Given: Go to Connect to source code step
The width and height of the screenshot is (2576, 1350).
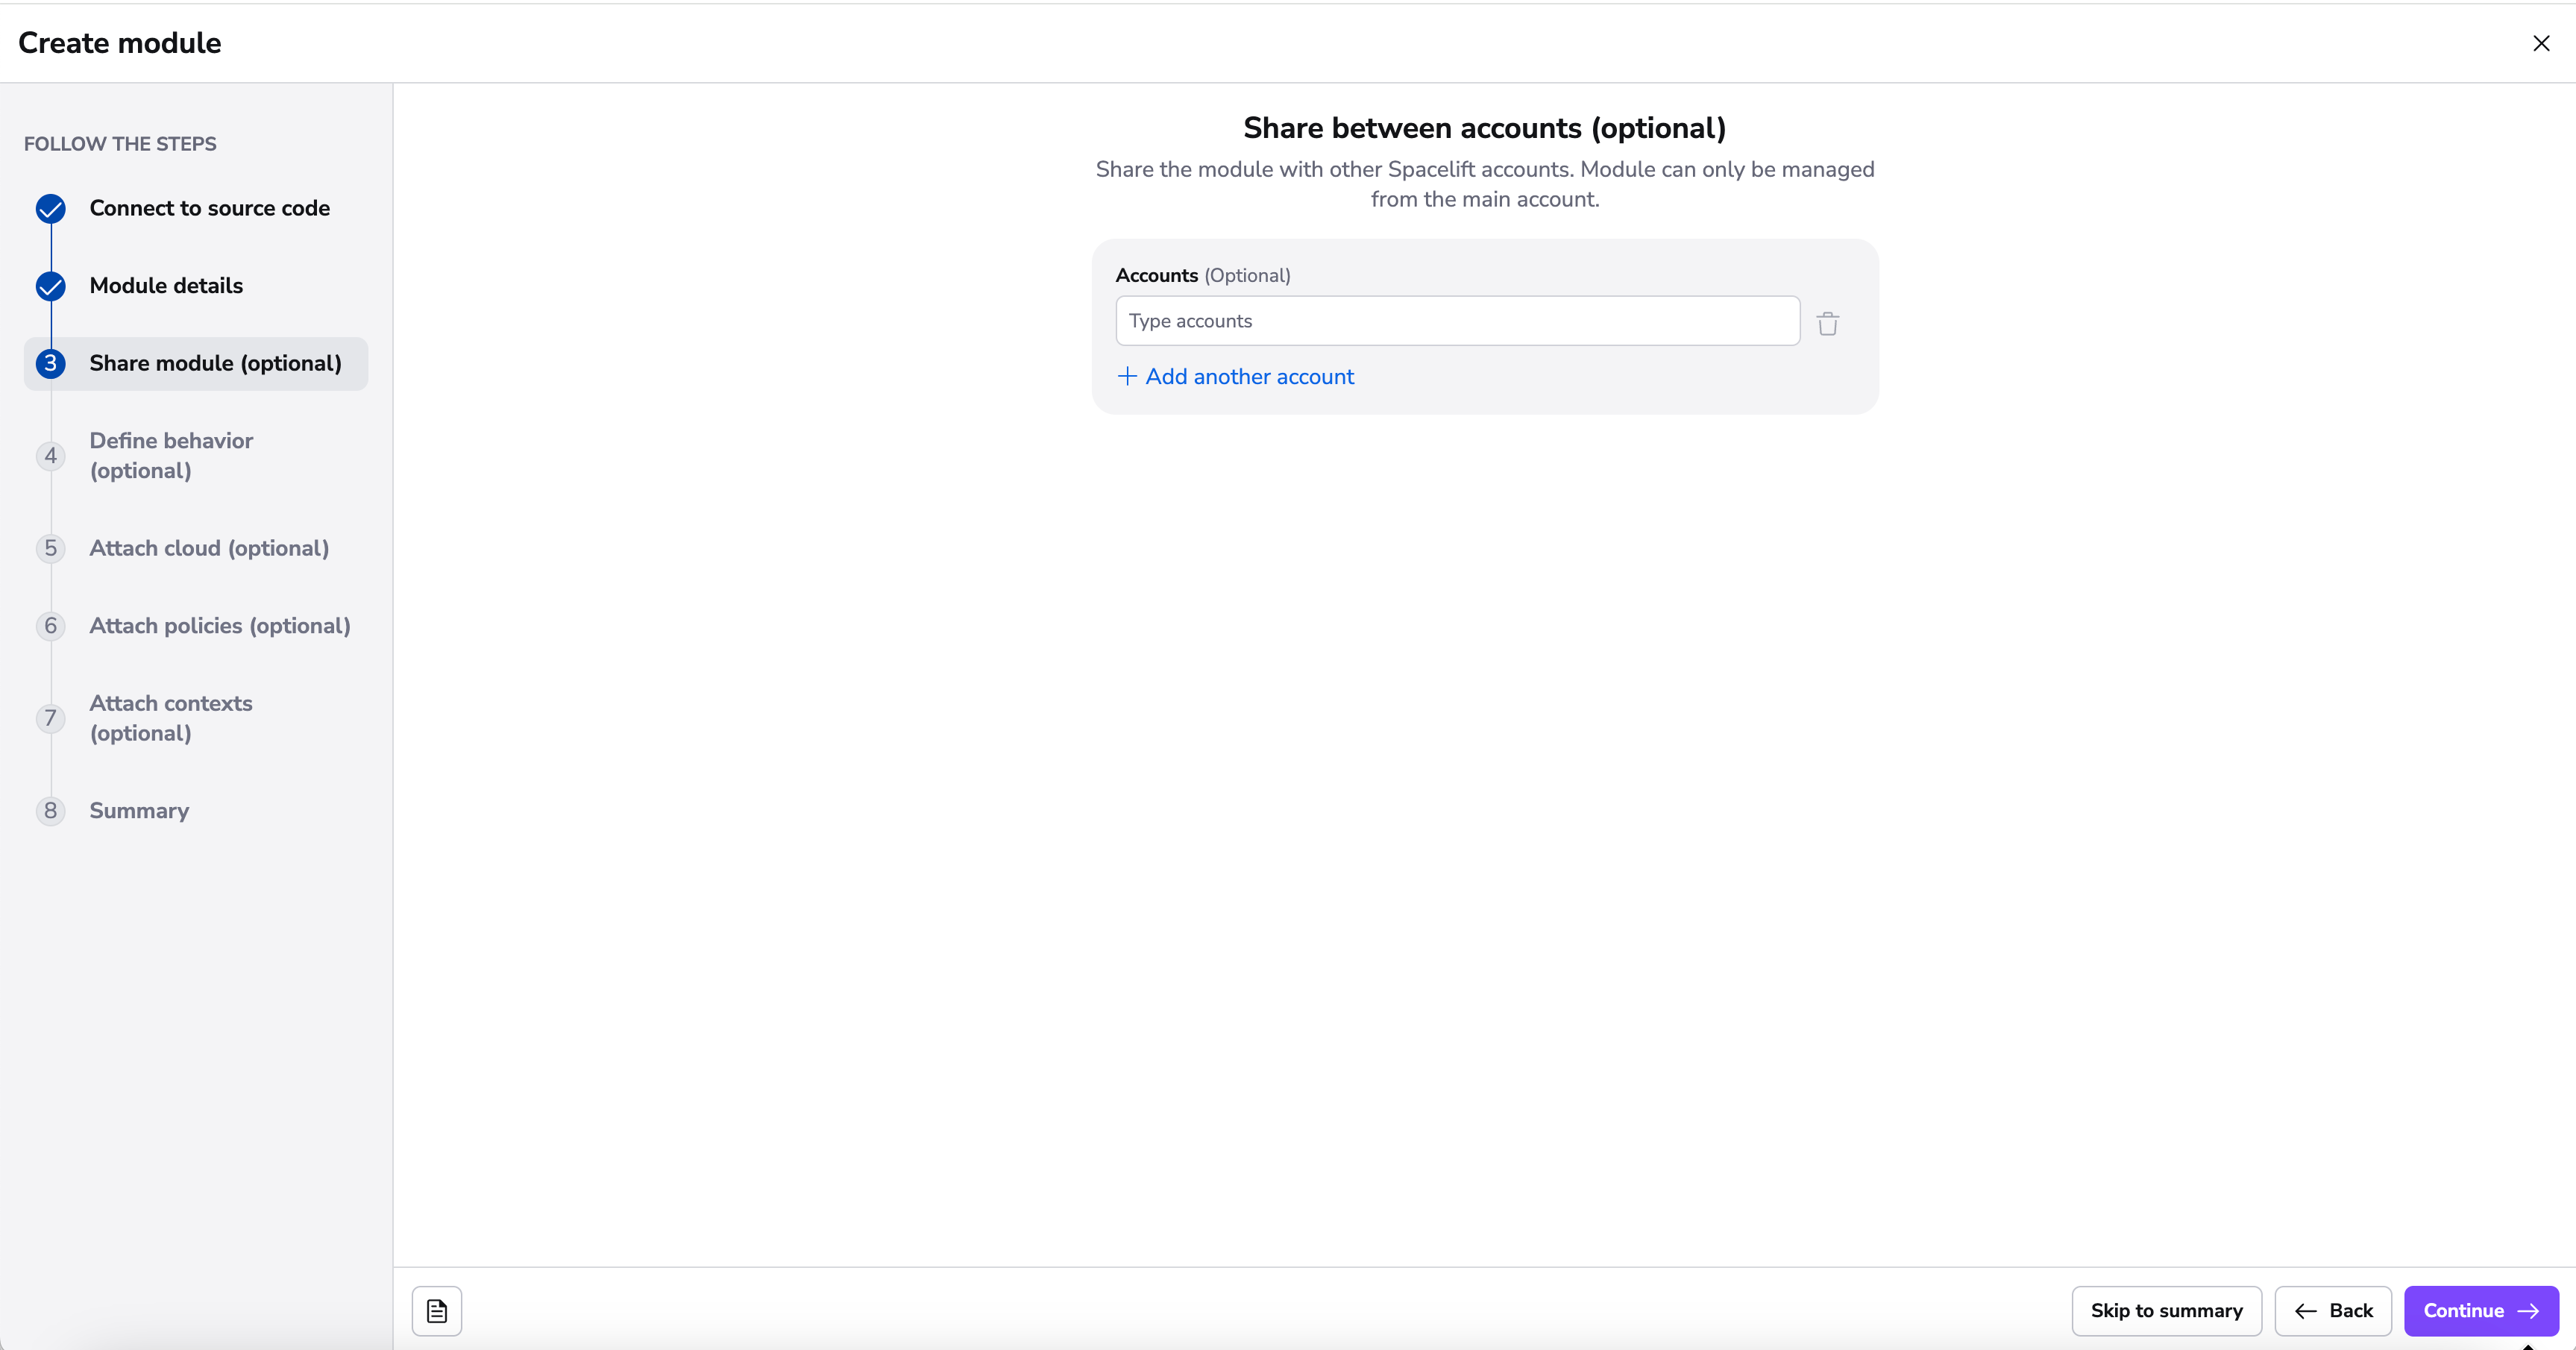Looking at the screenshot, I should [x=209, y=208].
